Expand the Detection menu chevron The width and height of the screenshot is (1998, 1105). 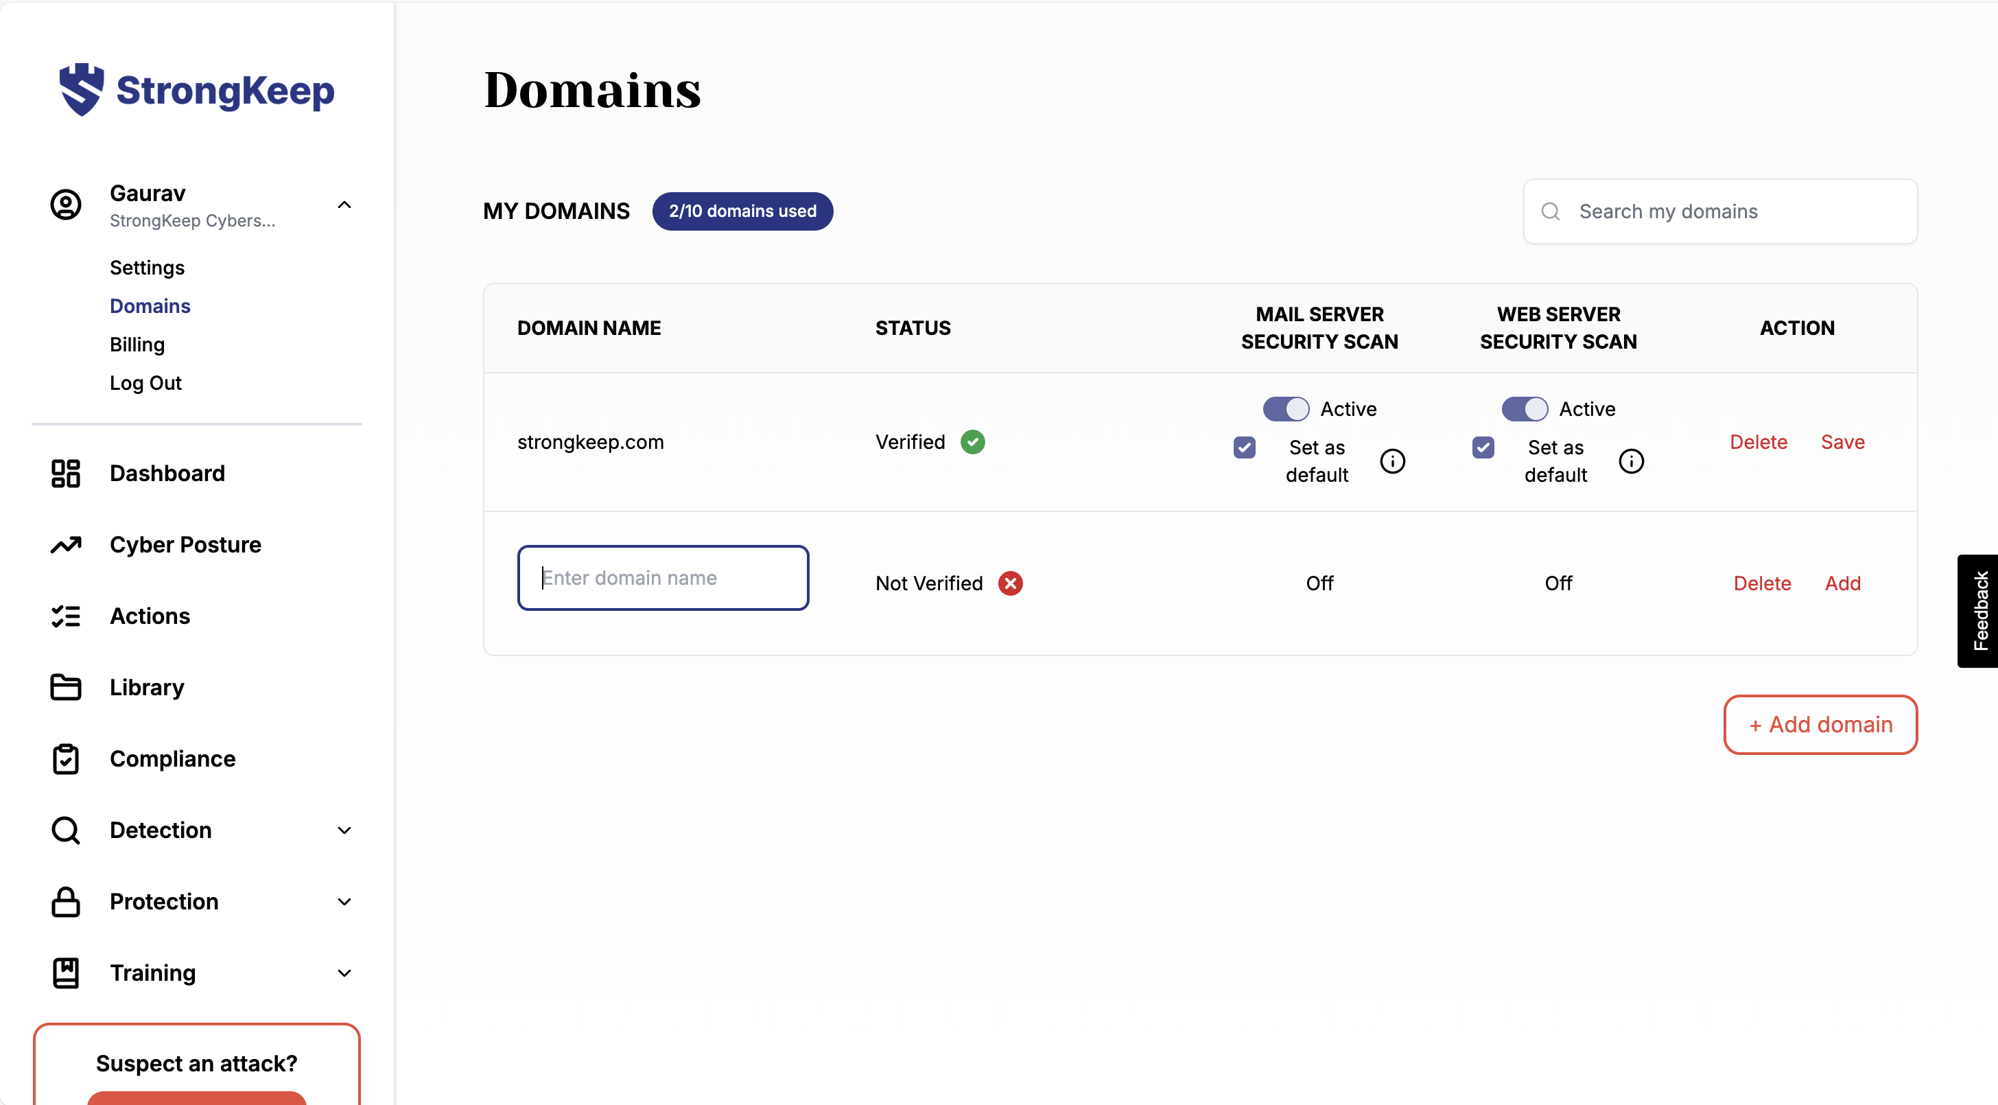(344, 830)
